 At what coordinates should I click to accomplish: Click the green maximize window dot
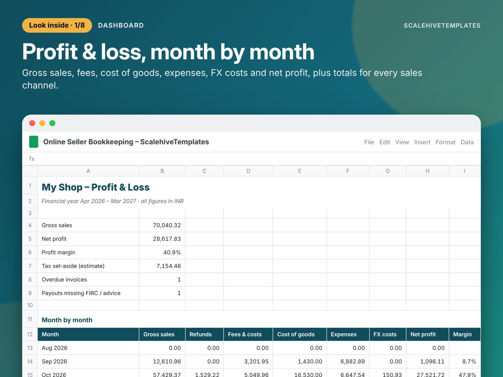click(52, 123)
